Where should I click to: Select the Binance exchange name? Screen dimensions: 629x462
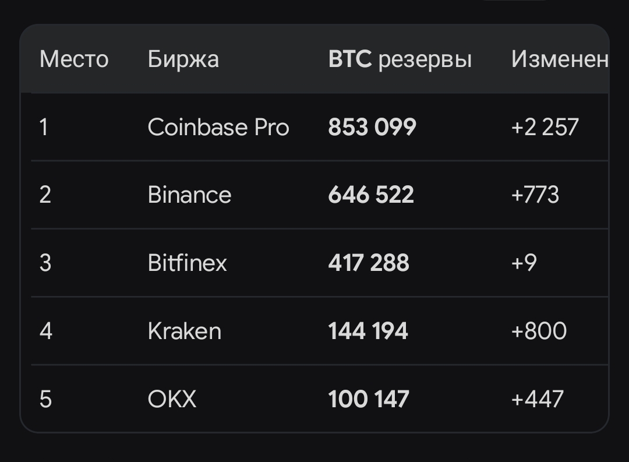point(189,195)
